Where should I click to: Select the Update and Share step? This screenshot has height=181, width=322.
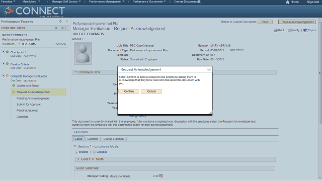coord(28,86)
